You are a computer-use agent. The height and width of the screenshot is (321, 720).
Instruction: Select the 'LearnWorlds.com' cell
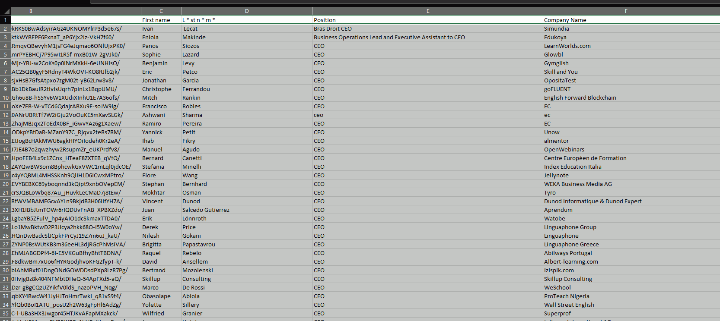pos(626,46)
